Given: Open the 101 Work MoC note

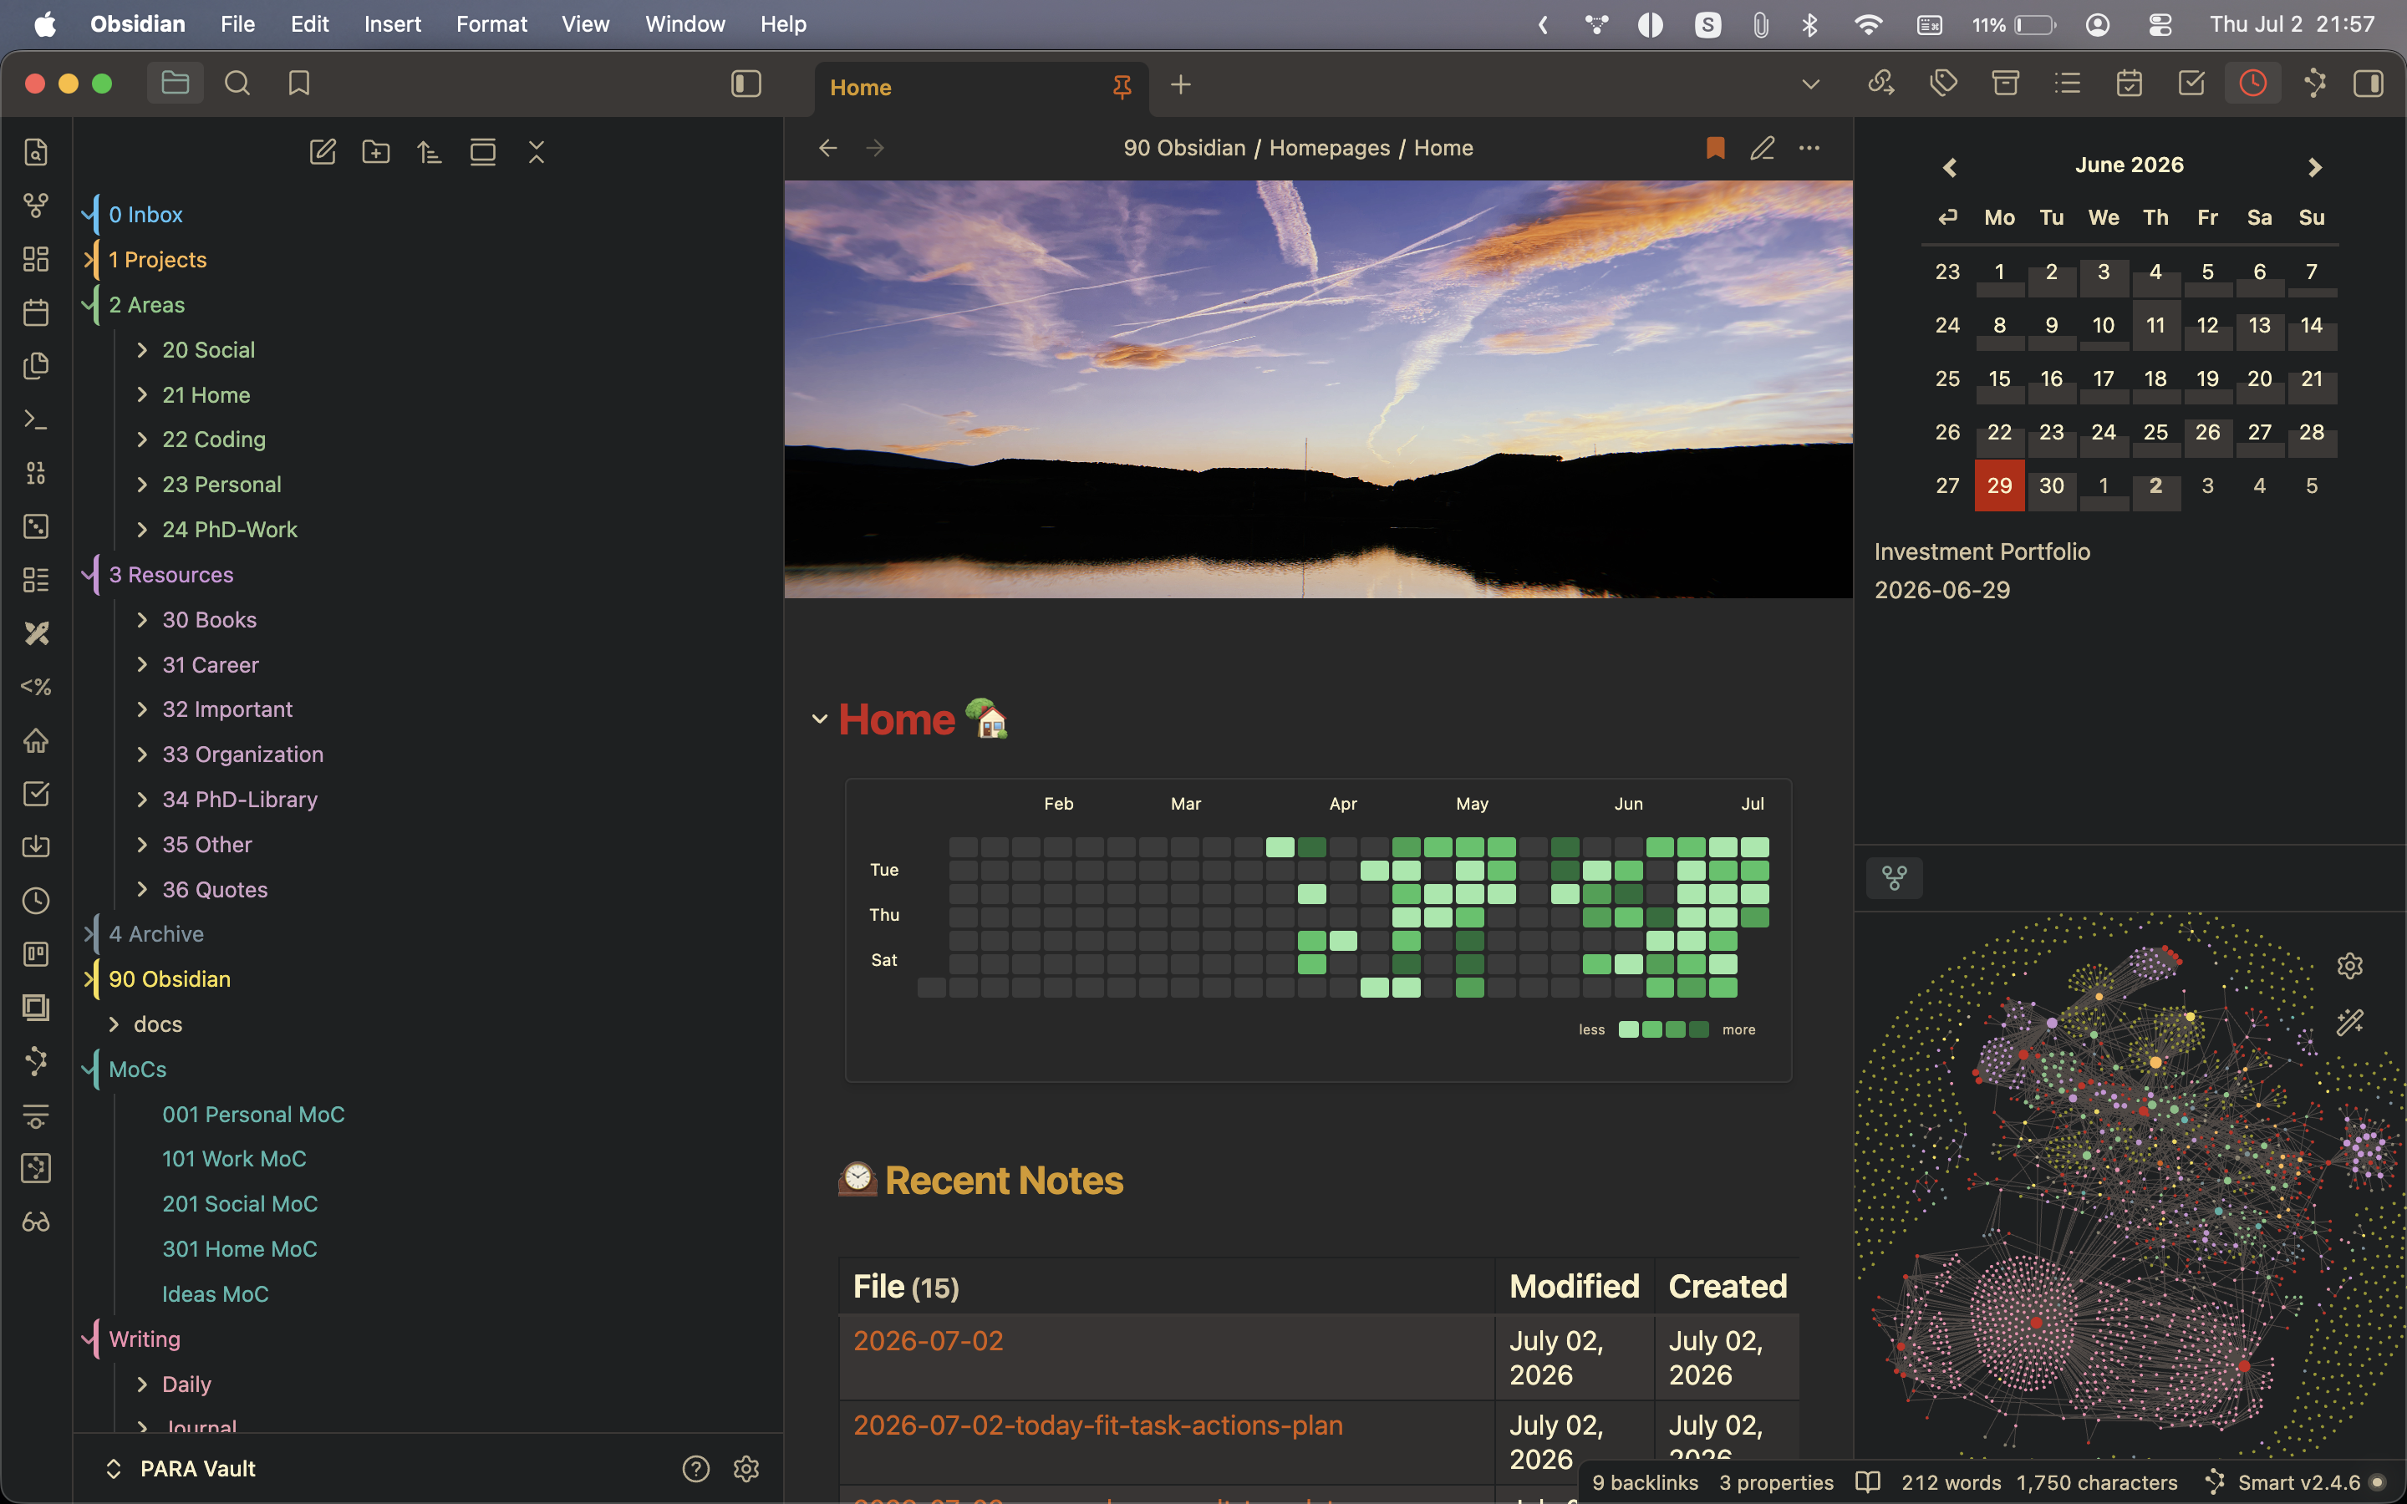Looking at the screenshot, I should tap(234, 1159).
